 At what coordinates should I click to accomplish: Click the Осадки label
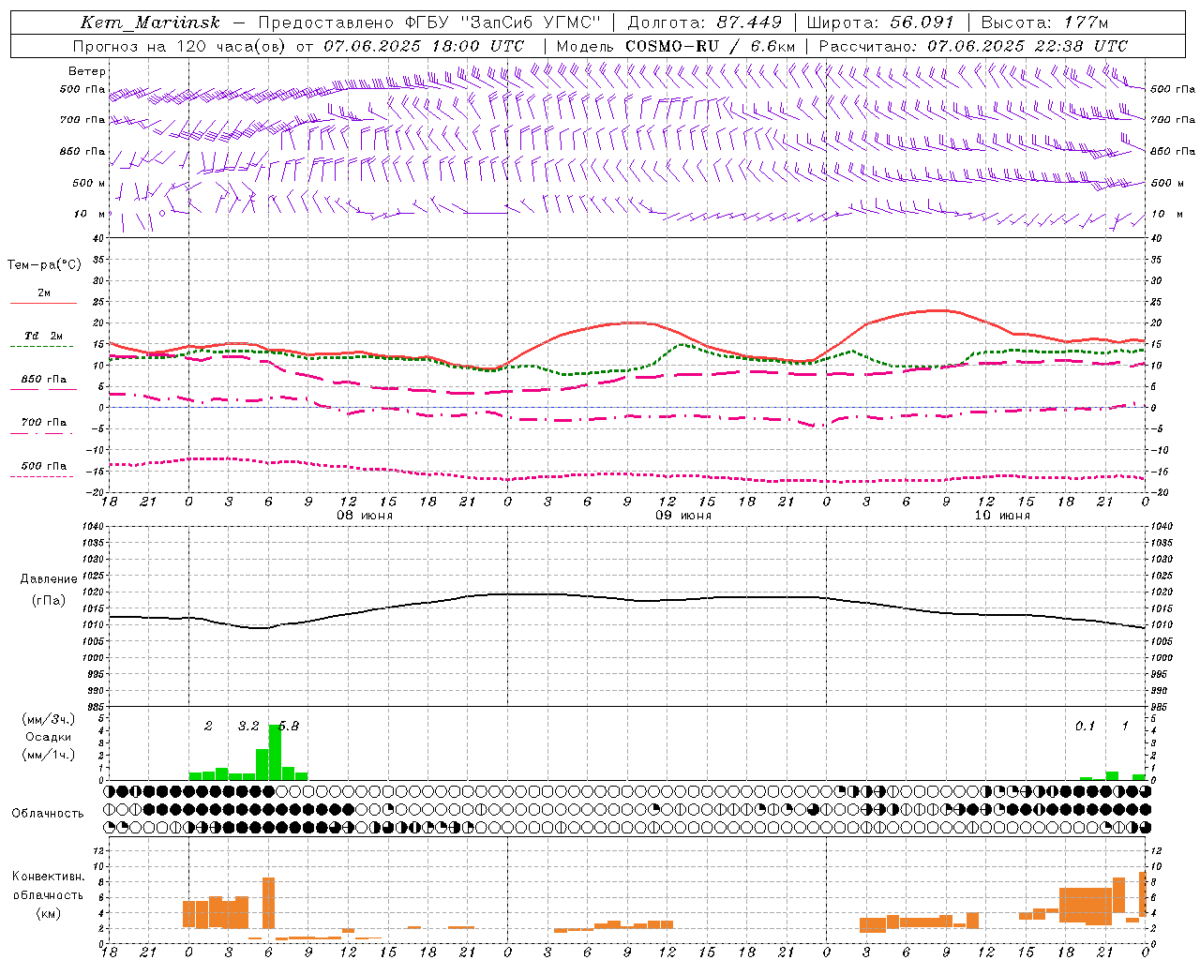(x=49, y=737)
